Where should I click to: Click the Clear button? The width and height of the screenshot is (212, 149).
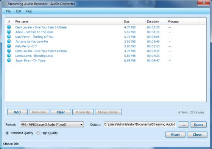point(61,112)
